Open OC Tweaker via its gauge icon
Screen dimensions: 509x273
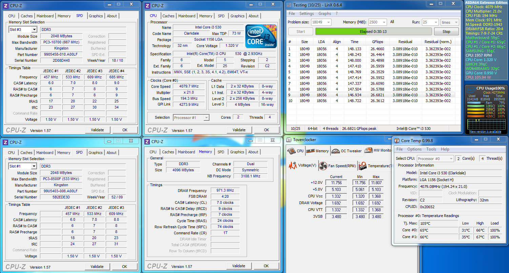[335, 151]
